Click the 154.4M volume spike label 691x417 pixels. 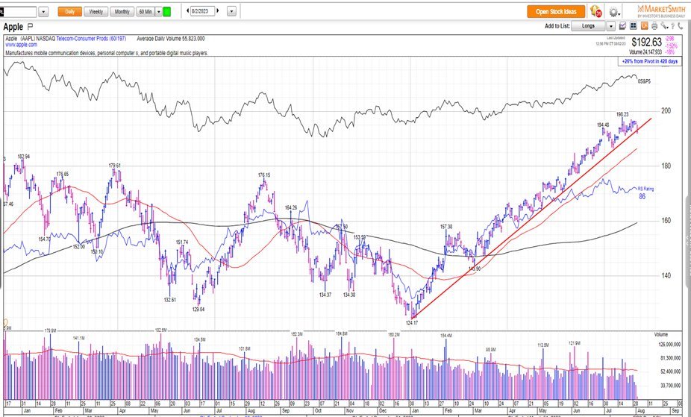tap(446, 336)
